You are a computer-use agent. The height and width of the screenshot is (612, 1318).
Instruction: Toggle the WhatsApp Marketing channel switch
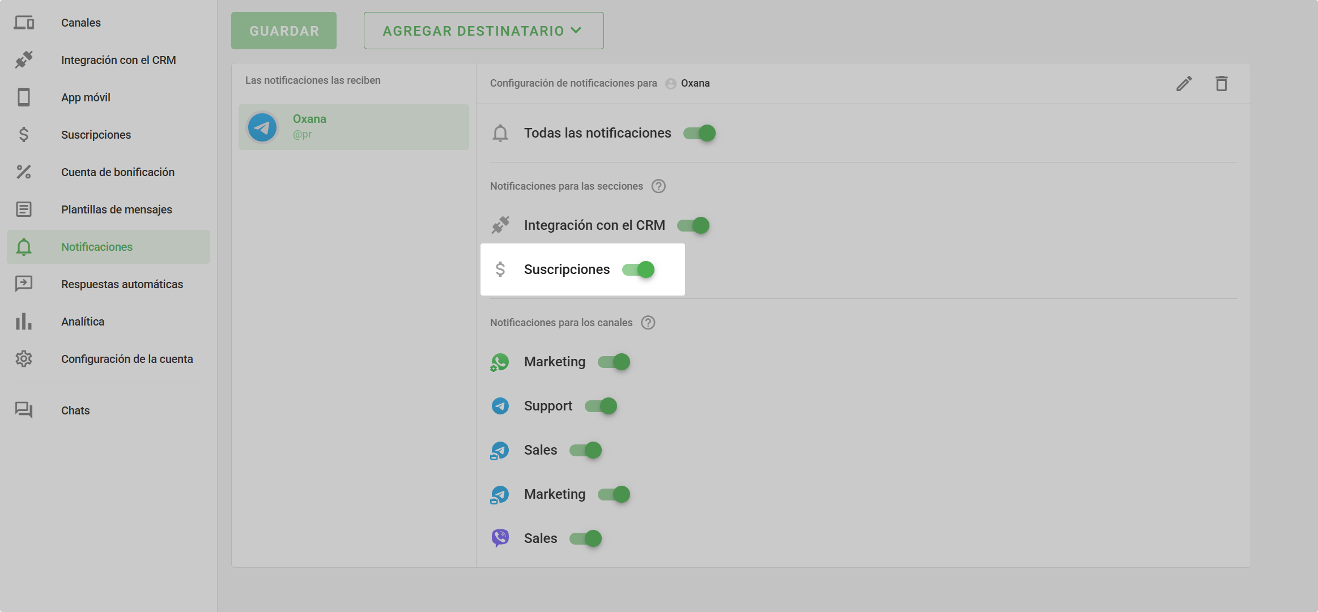coord(614,362)
